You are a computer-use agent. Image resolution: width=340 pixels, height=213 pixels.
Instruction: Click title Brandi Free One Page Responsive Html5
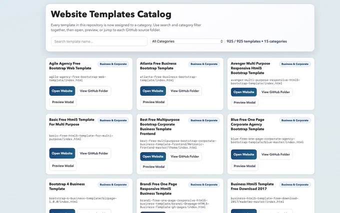158,189
